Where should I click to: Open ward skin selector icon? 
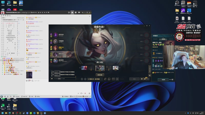coord(113,79)
